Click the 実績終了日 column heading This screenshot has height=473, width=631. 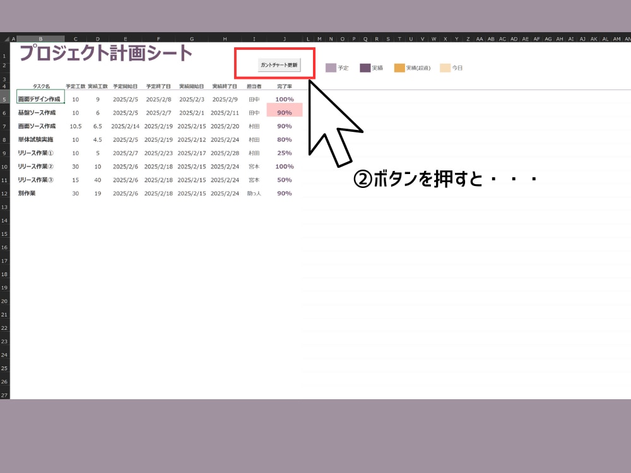225,86
